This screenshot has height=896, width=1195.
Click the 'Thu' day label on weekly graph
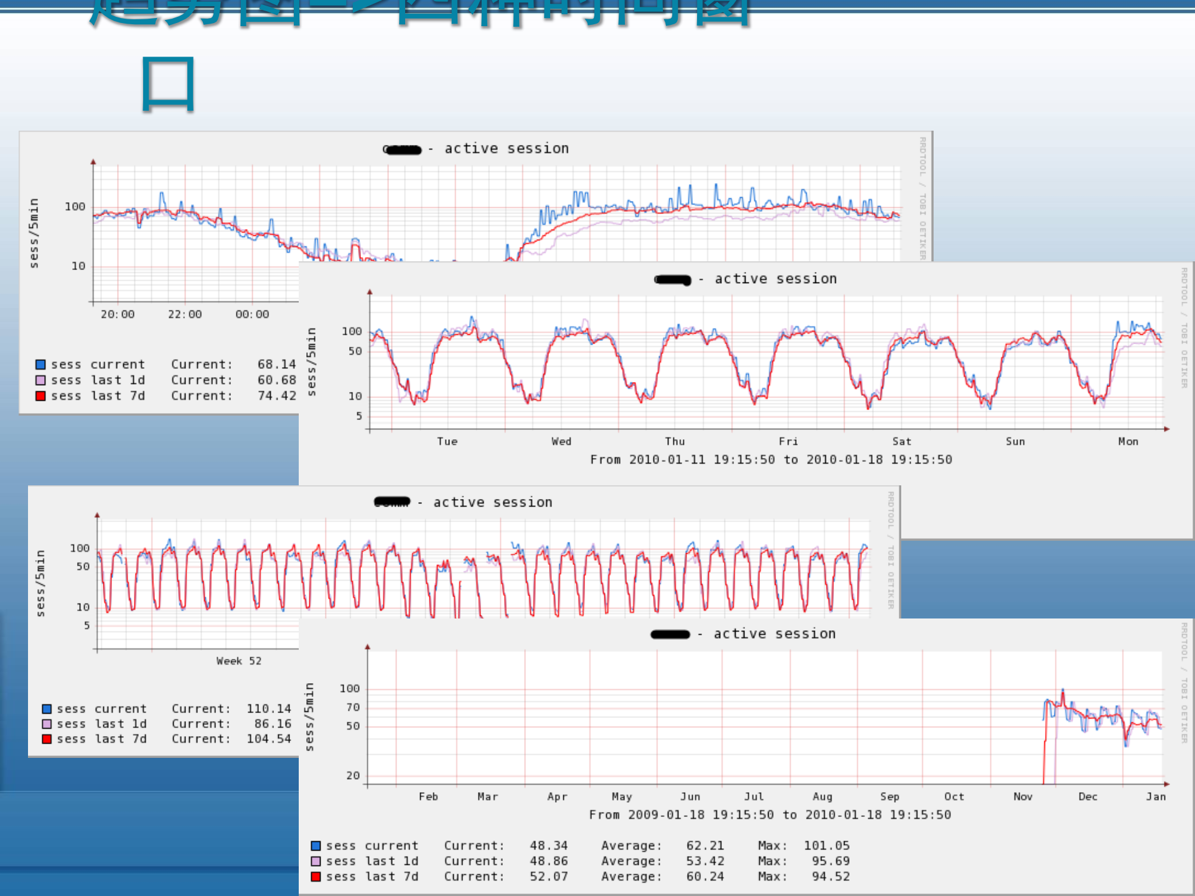pyautogui.click(x=675, y=441)
